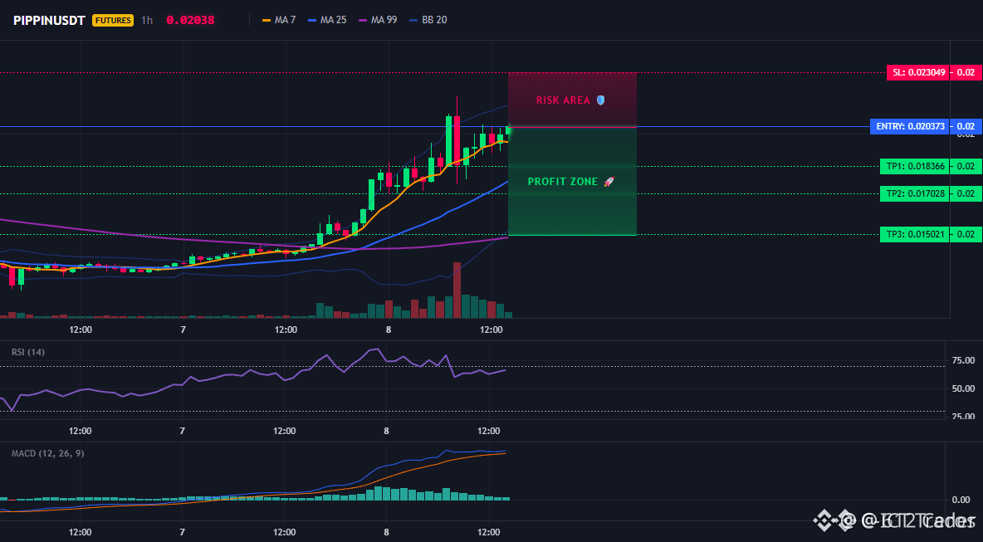Toggle the MA 99 legend entry

coord(378,20)
